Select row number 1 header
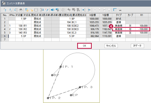The height and width of the screenshot is (103, 151). (x=5, y=19)
